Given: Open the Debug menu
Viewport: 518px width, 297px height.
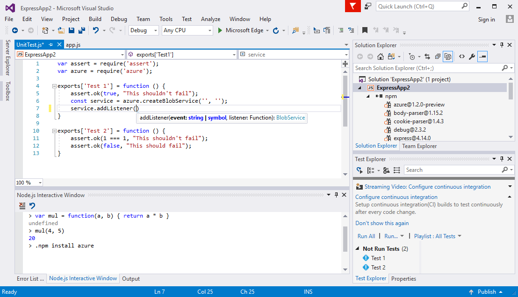Looking at the screenshot, I should pyautogui.click(x=118, y=19).
